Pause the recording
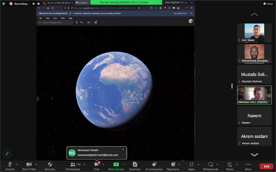 pos(34,4)
